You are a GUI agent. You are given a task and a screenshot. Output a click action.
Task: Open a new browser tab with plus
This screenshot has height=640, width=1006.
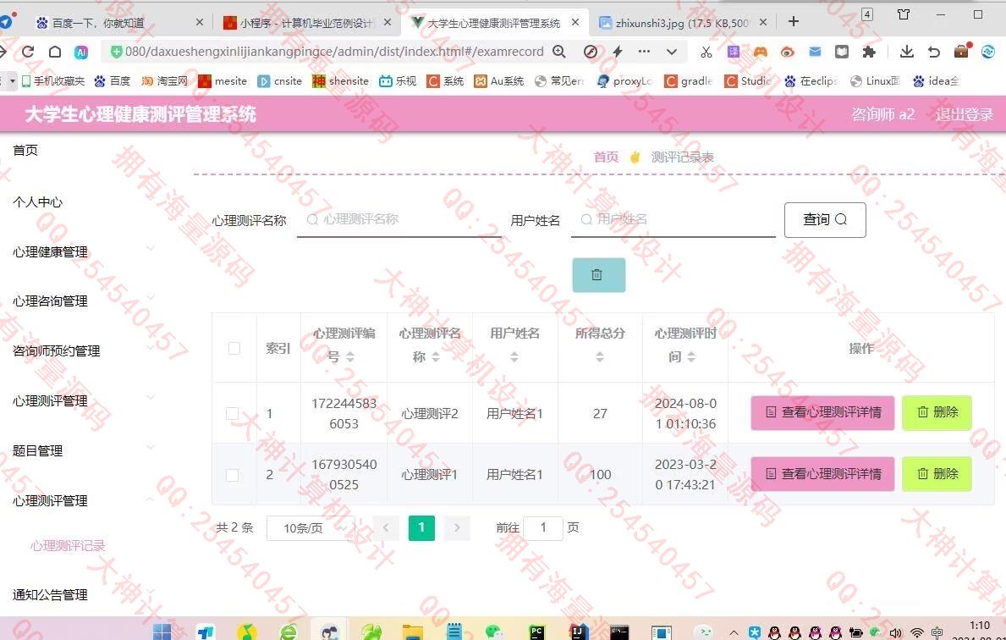(x=794, y=22)
